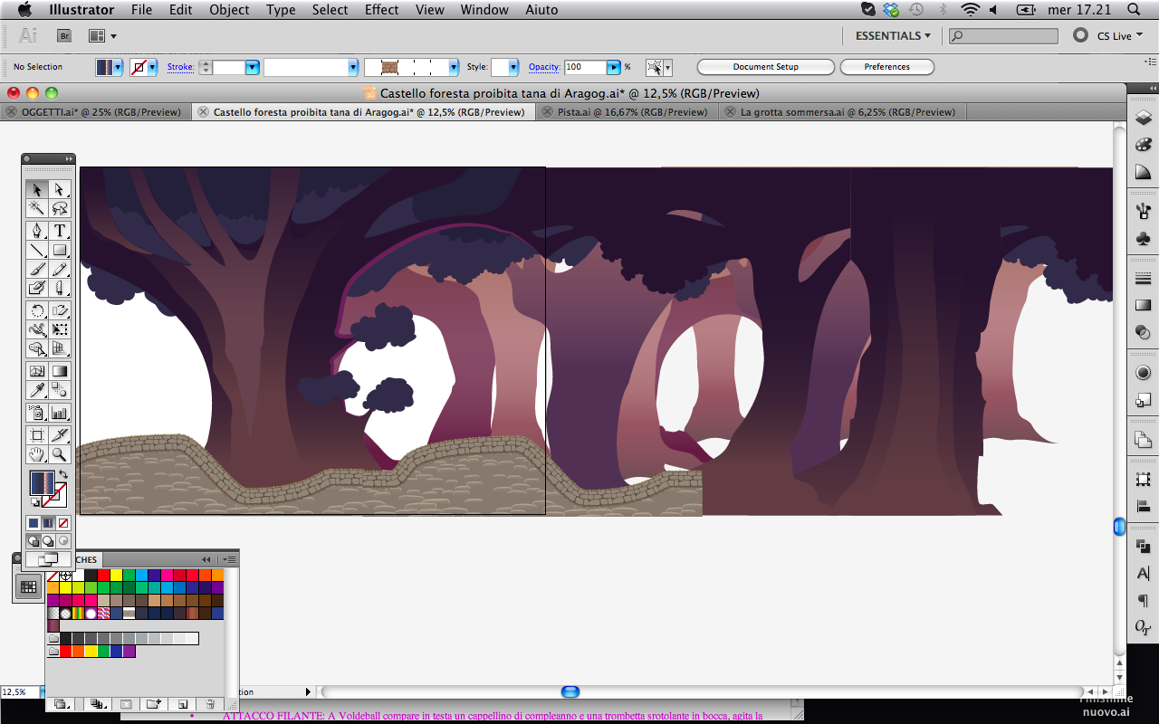Screen dimensions: 1159x724
Task: Select the Gradient tool
Action: click(60, 370)
